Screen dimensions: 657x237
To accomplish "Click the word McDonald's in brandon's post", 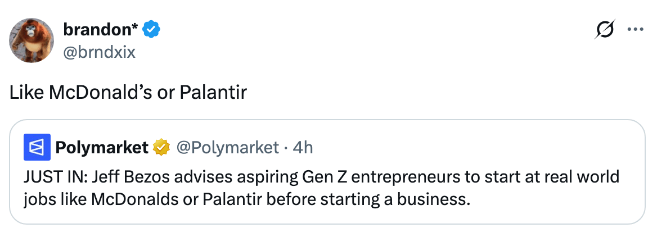I will coord(100,93).
